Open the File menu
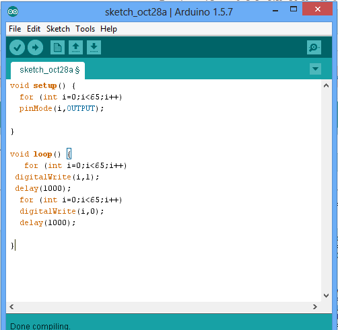Screen dimensions: 338x330 pyautogui.click(x=15, y=29)
